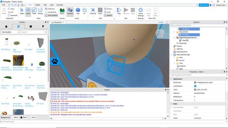
Task: Click the BrickColor swatch
Action: [195, 82]
